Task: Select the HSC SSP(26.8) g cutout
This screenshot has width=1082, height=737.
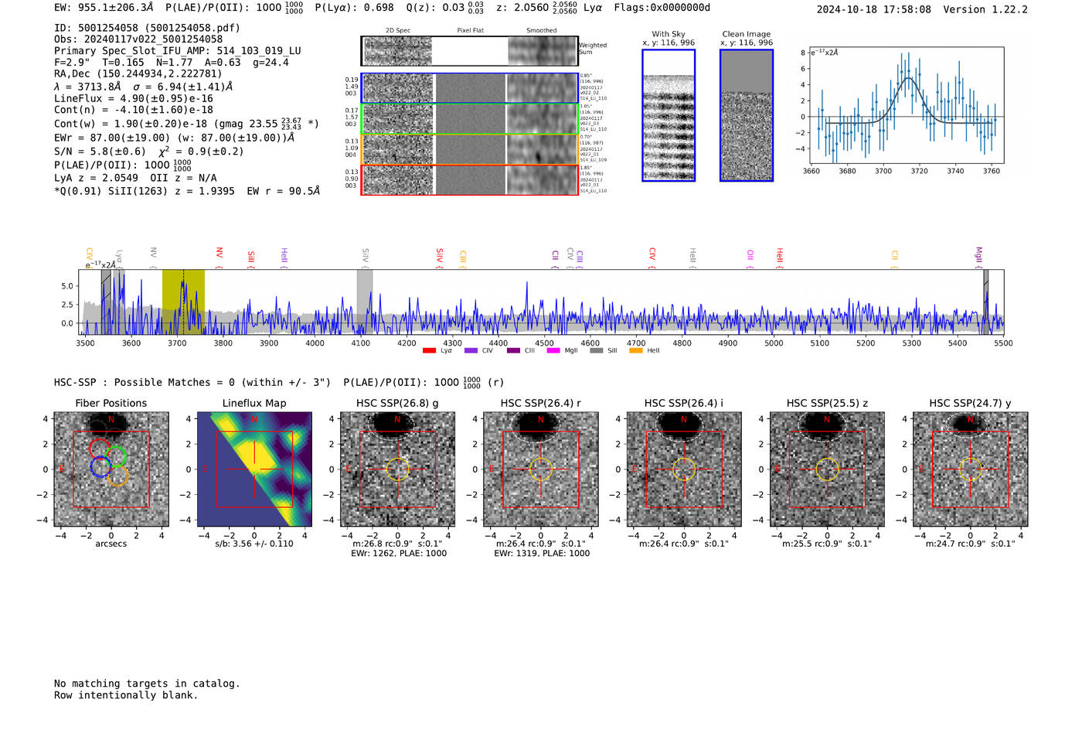Action: point(397,469)
